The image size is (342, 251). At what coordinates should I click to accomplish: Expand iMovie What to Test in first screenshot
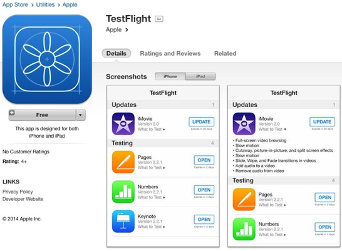tap(152, 129)
